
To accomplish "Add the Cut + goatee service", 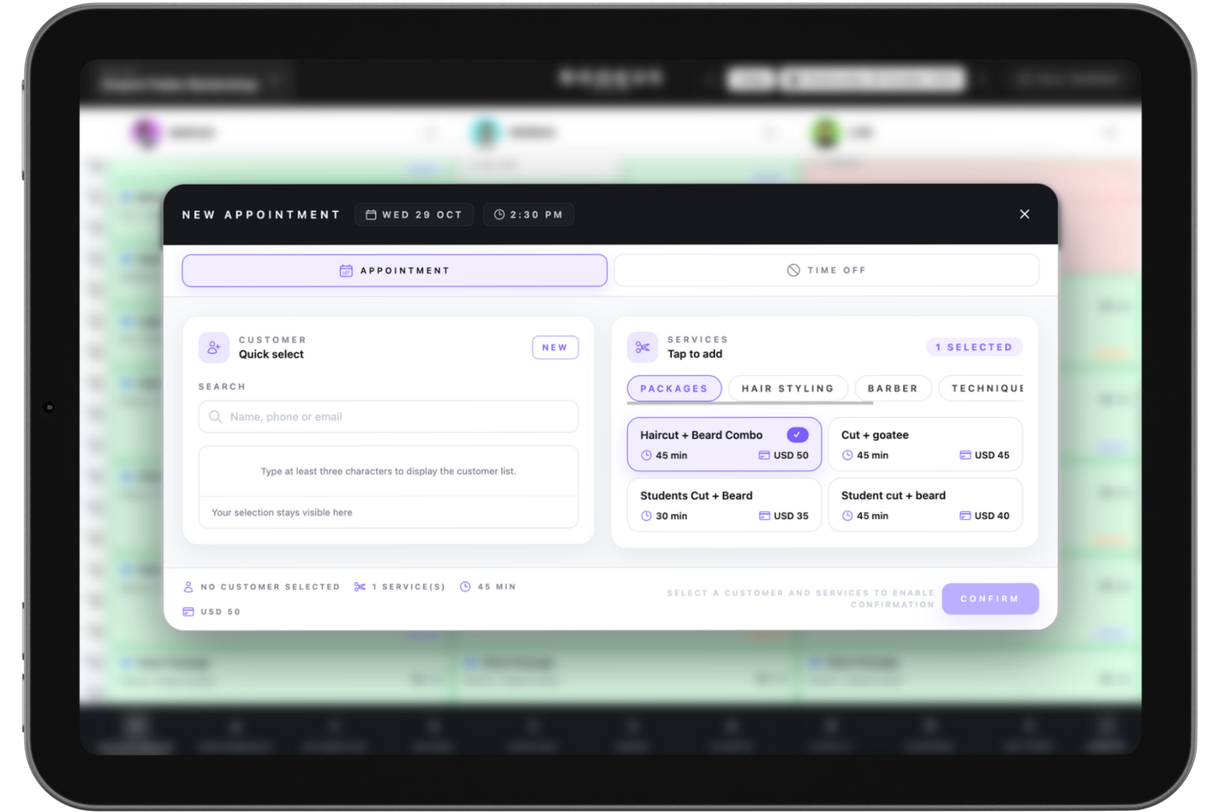I will (924, 445).
